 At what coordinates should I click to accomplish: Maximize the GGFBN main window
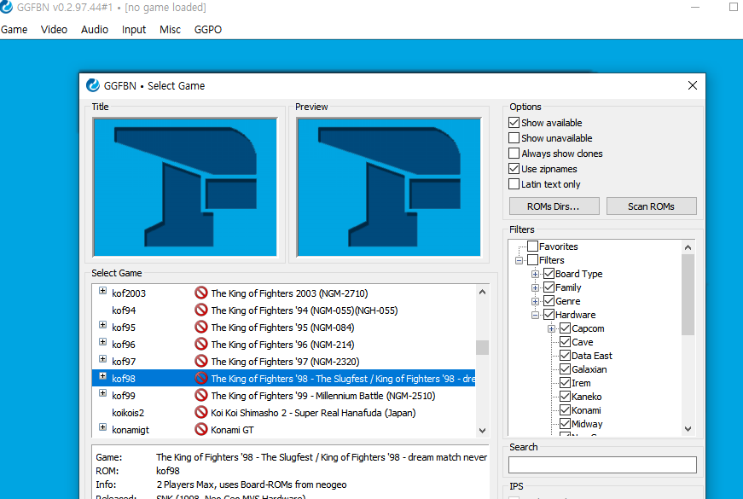733,7
